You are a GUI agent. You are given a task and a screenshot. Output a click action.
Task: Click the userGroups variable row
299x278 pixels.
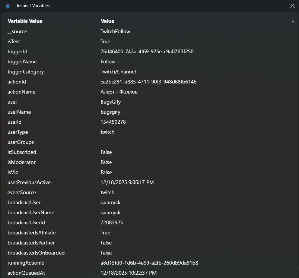pos(20,142)
